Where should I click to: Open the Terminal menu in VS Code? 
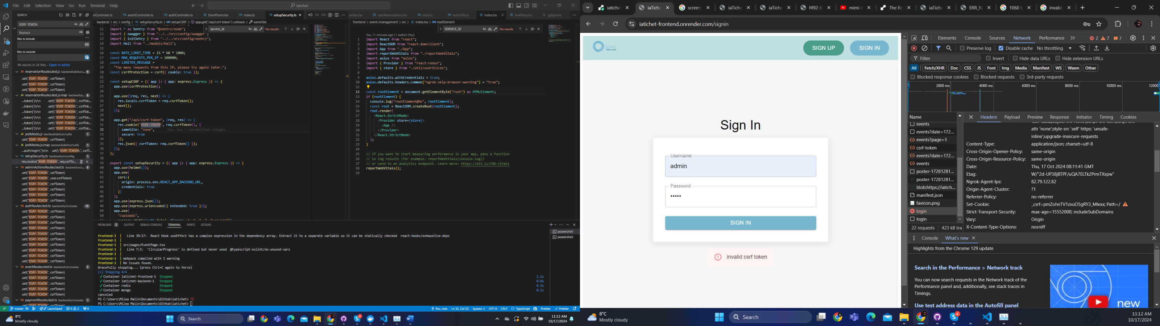pos(97,6)
